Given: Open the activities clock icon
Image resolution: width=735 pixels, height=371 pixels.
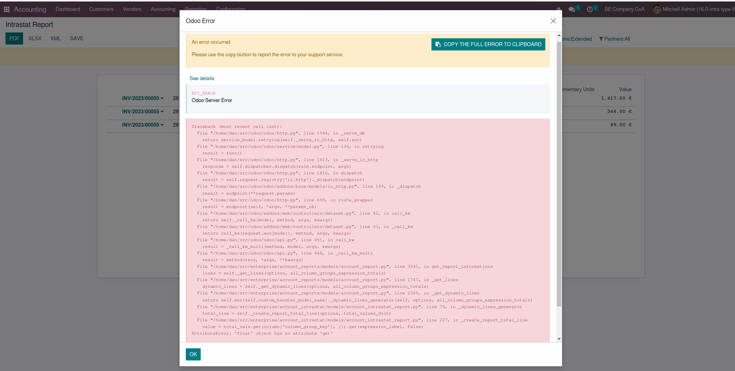Looking at the screenshot, I should coord(590,9).
